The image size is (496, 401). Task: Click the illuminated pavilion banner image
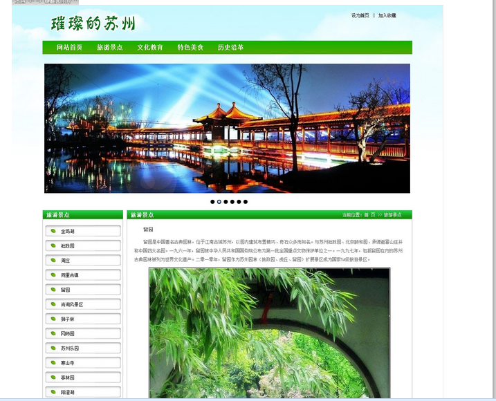(x=227, y=128)
